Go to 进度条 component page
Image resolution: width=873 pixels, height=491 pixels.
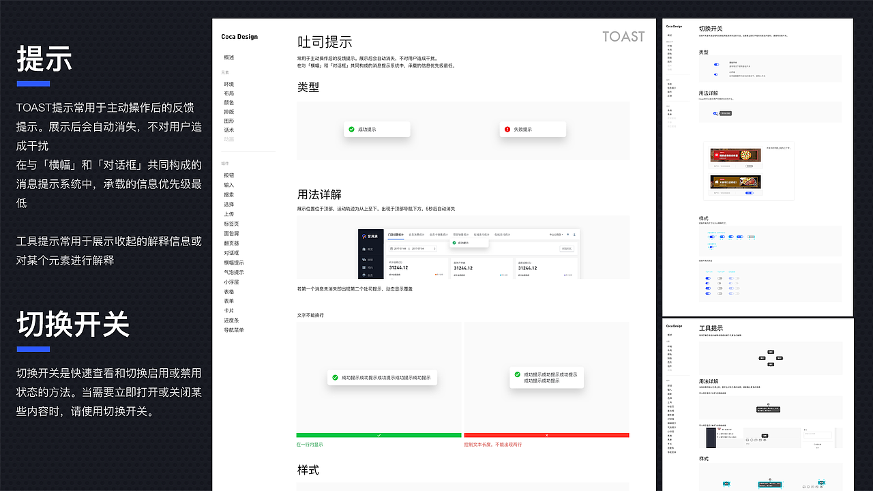pos(231,320)
